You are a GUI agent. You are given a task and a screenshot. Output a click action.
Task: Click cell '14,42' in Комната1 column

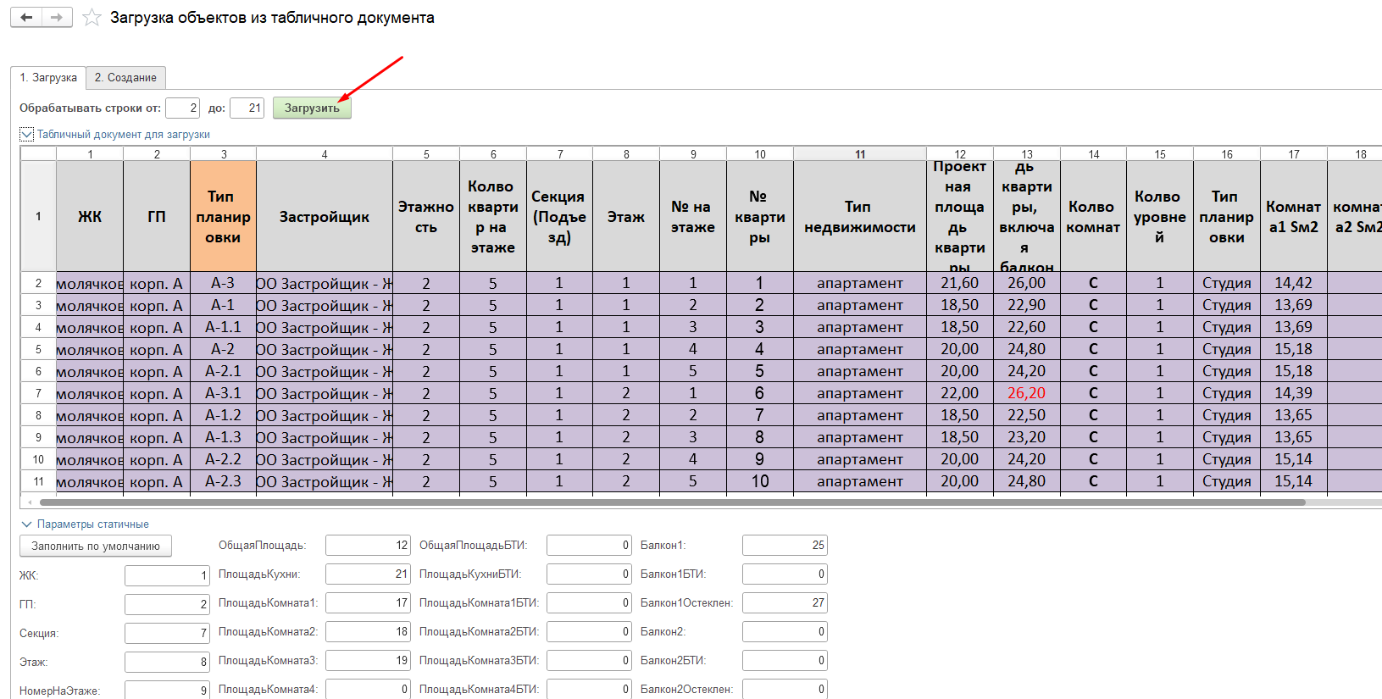click(1294, 283)
